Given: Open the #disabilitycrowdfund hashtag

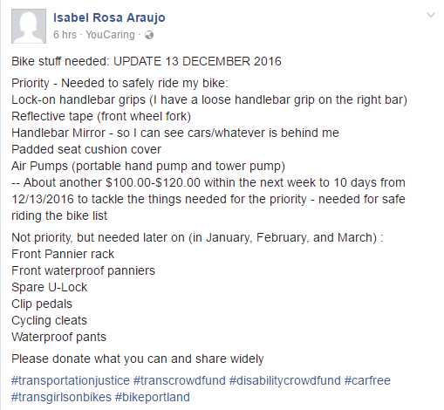Looking at the screenshot, I should click(x=285, y=380).
